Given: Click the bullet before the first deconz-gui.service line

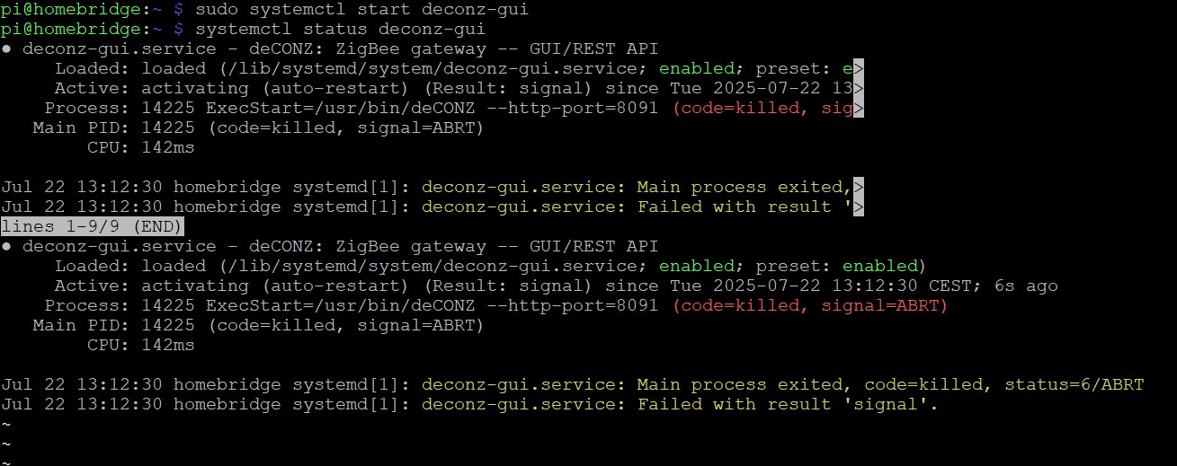Looking at the screenshot, I should 6,49.
